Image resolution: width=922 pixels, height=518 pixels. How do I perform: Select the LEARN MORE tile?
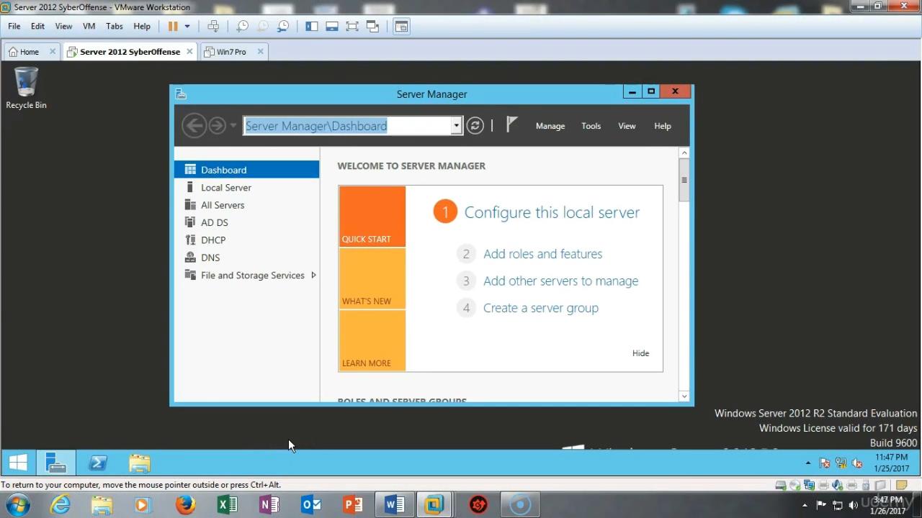click(x=372, y=341)
